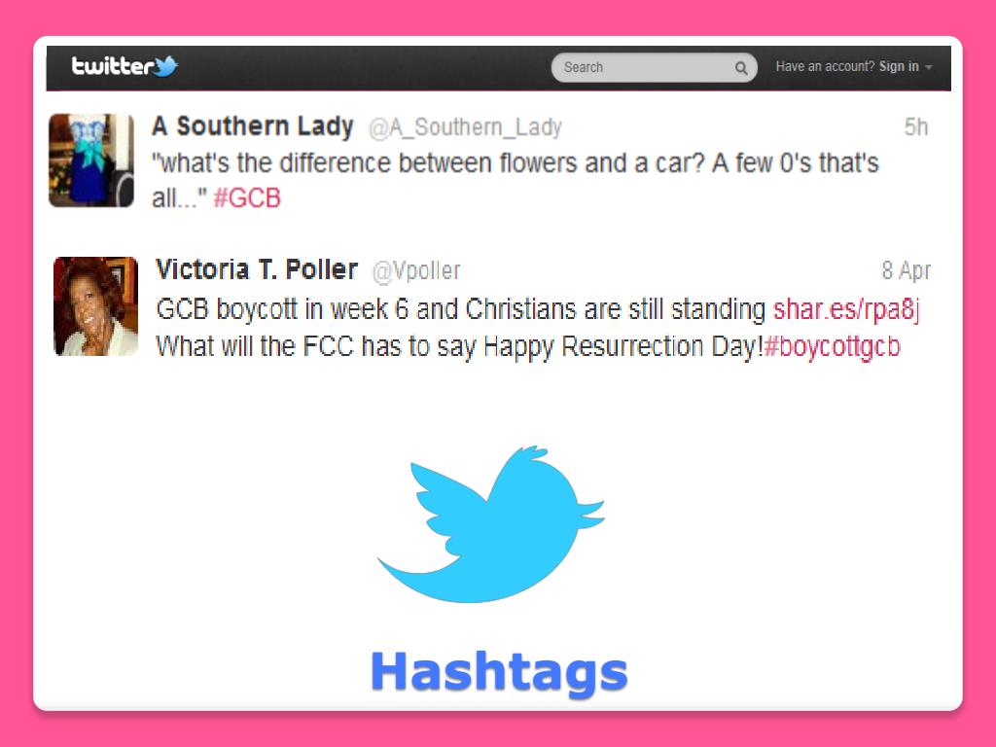996x747 pixels.
Task: Focus the Search input field
Action: tap(654, 67)
